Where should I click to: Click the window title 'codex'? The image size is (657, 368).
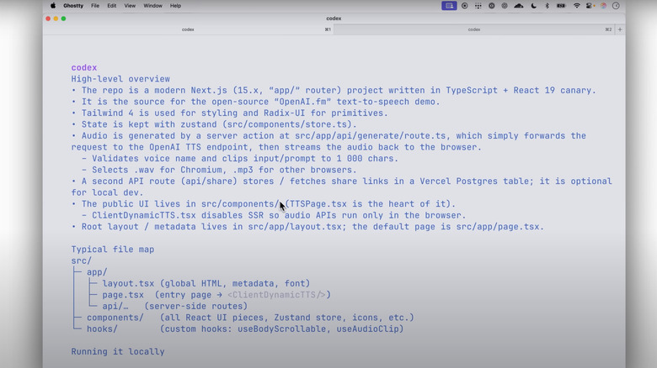click(x=334, y=18)
